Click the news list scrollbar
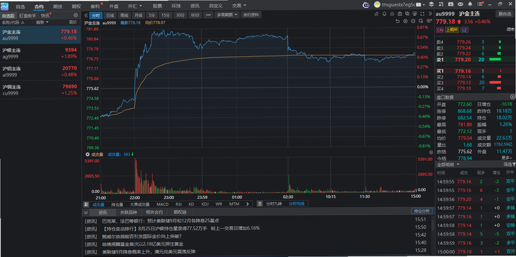Image resolution: width=516 pixels, height=257 pixels. click(432, 225)
